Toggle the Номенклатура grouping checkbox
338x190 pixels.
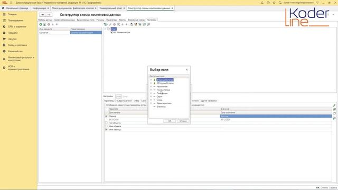pyautogui.click(x=111, y=32)
